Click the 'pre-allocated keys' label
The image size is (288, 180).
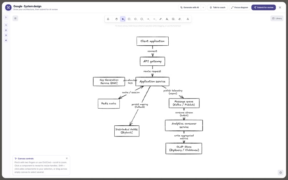(130, 81)
